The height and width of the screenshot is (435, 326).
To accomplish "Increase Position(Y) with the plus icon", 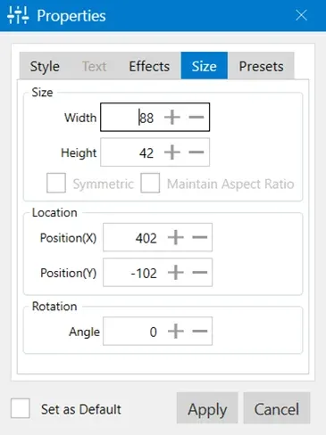I will [176, 273].
